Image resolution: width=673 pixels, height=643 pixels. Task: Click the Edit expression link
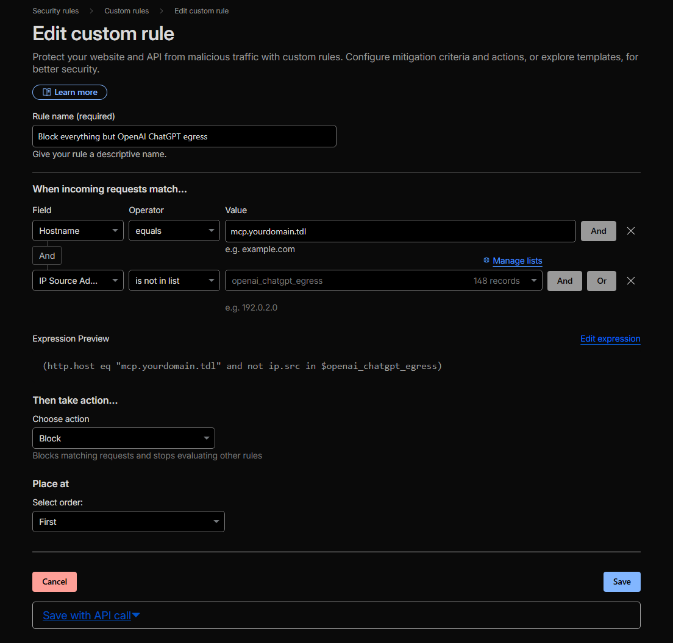610,339
